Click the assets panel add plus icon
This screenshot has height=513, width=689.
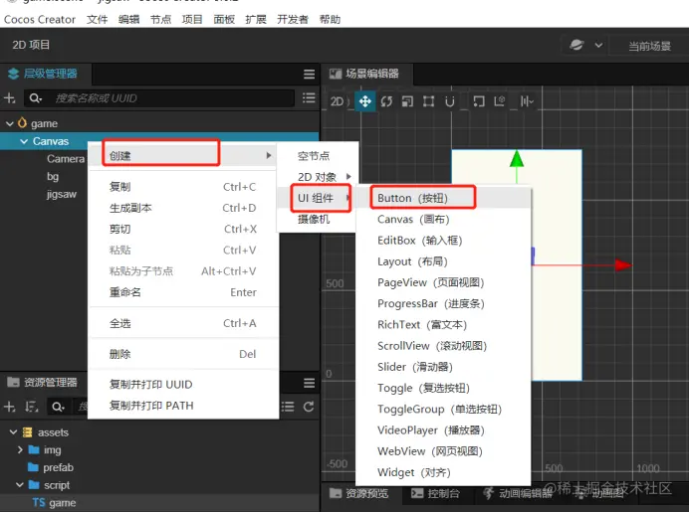tap(9, 407)
